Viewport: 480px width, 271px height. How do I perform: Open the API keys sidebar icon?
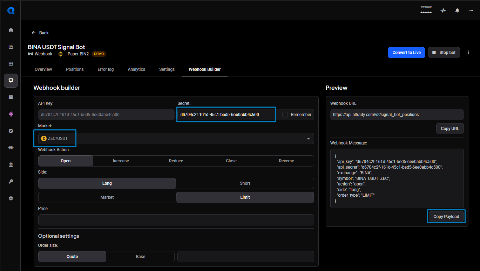point(11,181)
